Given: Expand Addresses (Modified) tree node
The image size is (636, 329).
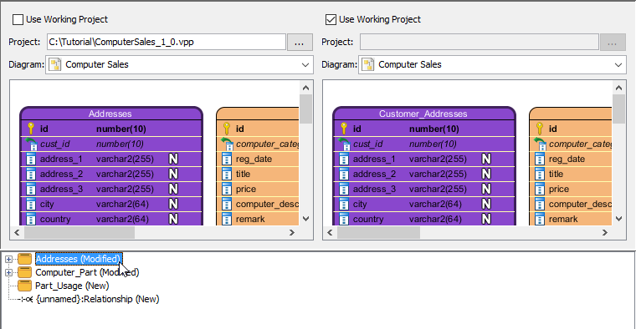Looking at the screenshot, I should coord(8,259).
